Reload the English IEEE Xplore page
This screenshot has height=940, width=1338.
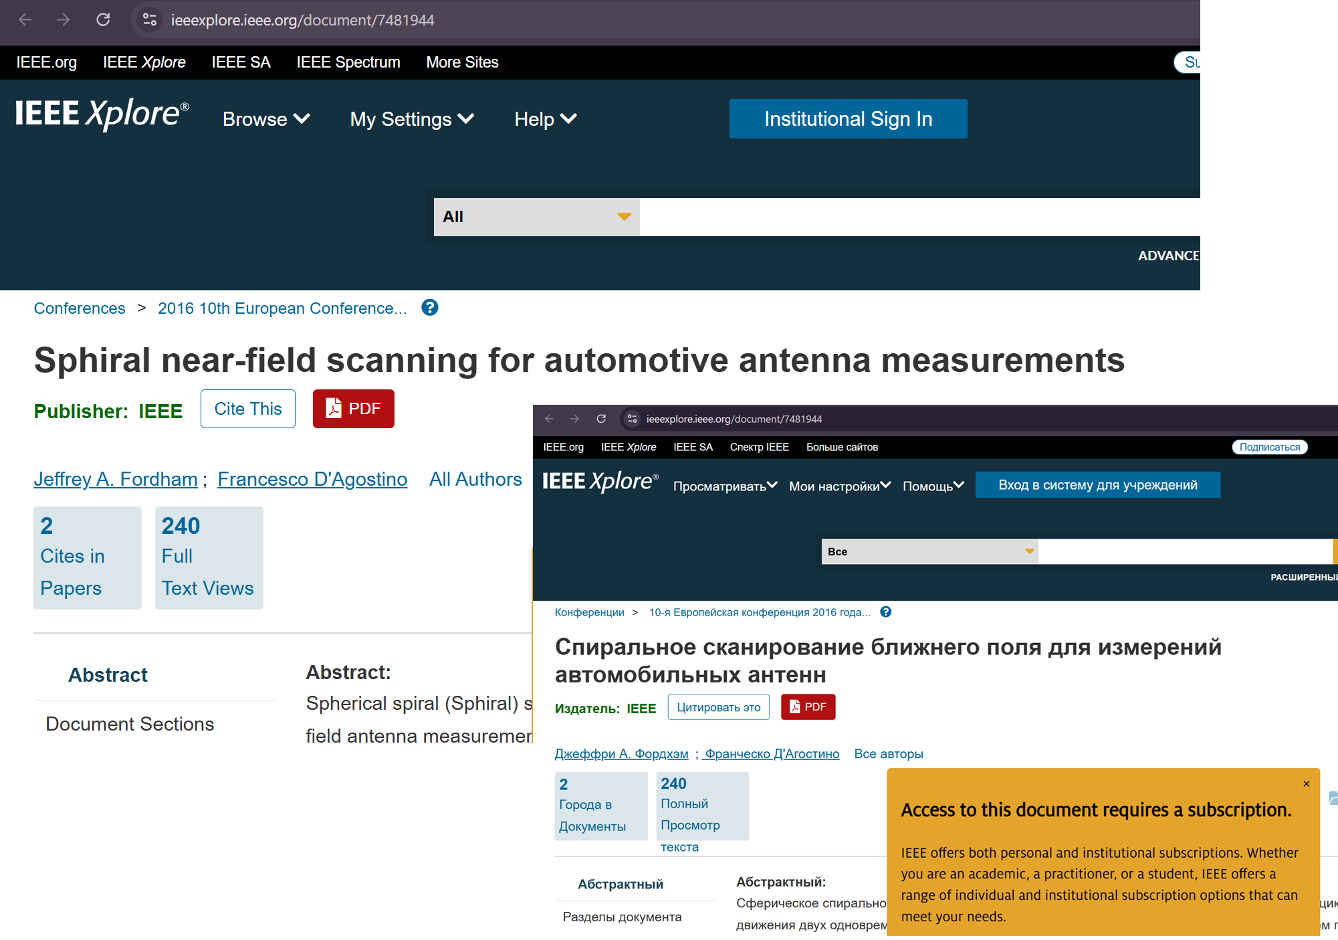(103, 20)
